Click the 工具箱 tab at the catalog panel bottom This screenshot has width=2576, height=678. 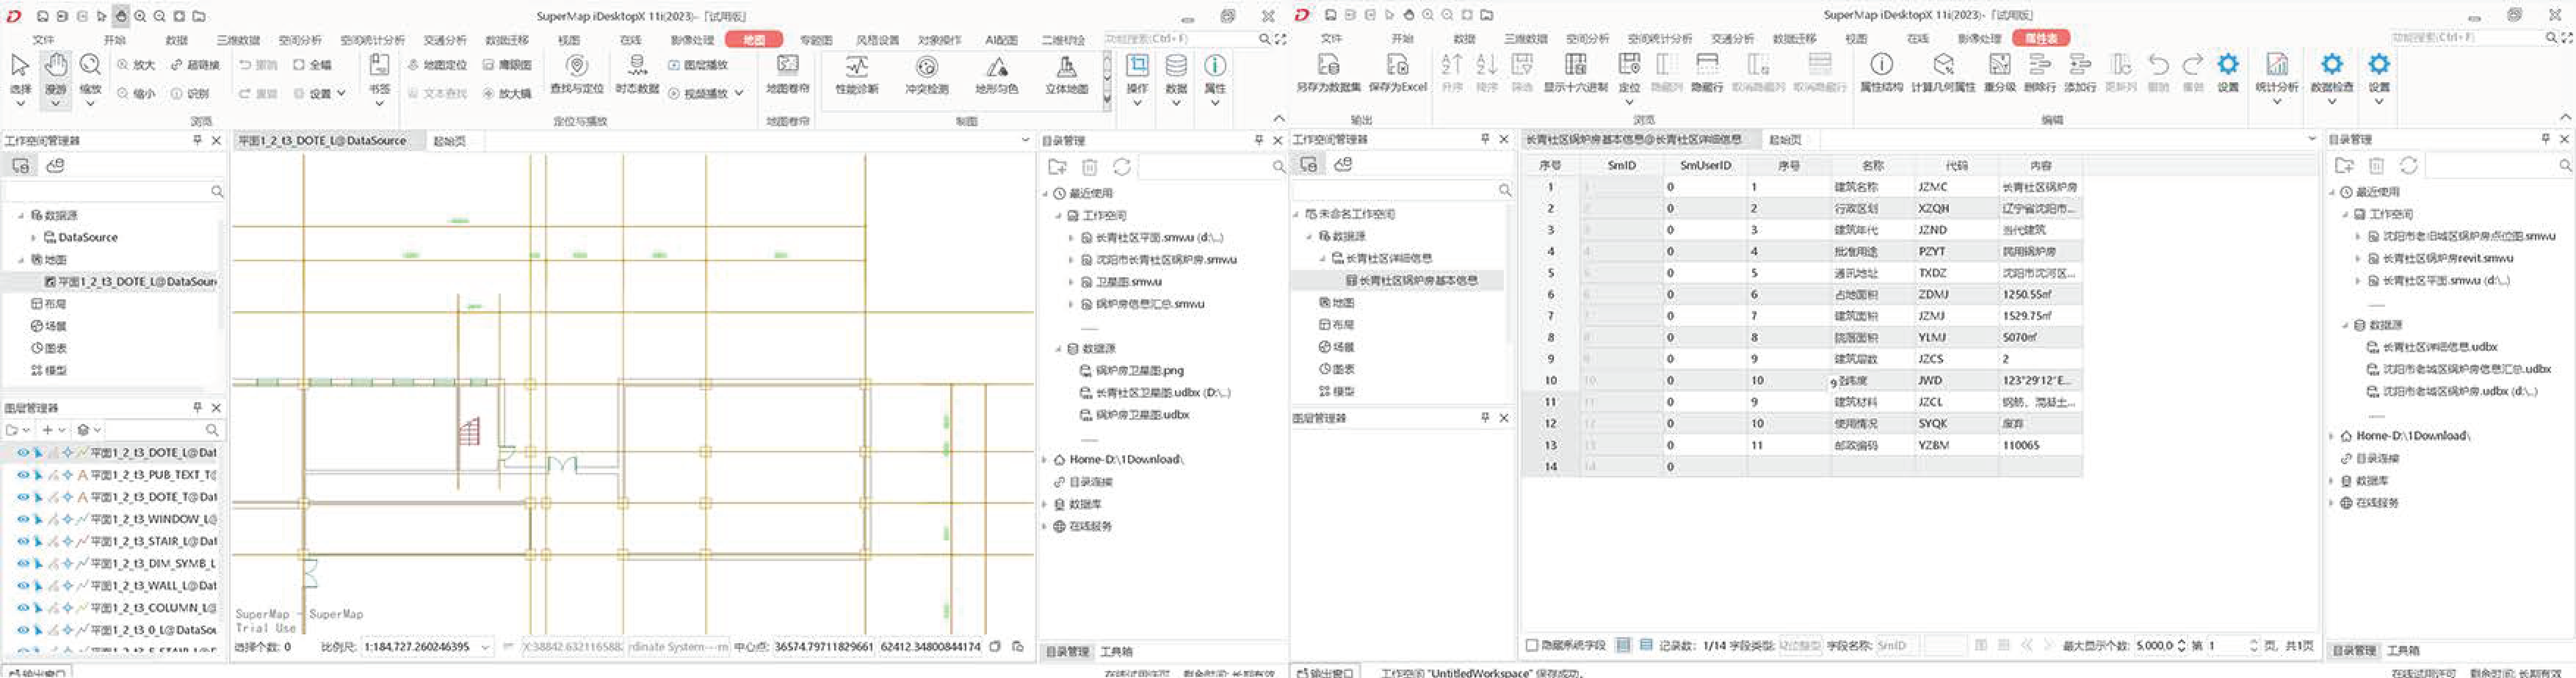pyautogui.click(x=1116, y=651)
